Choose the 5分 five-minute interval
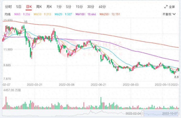 click(x=68, y=7)
